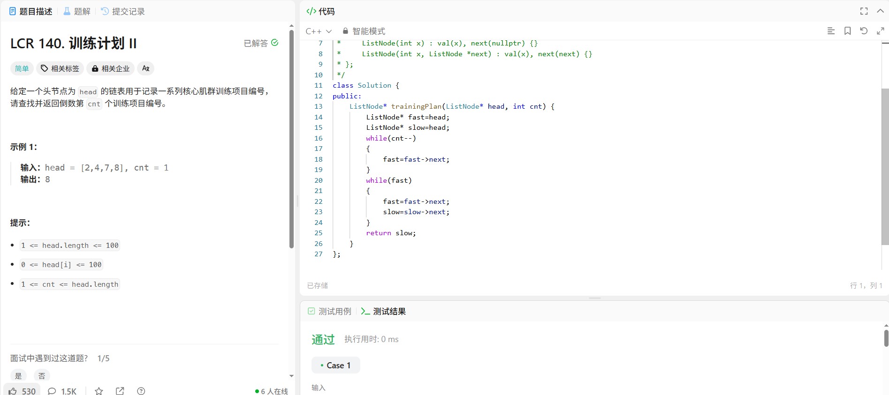Click the code editor vertical scrollbar
889x395 pixels.
click(x=885, y=166)
